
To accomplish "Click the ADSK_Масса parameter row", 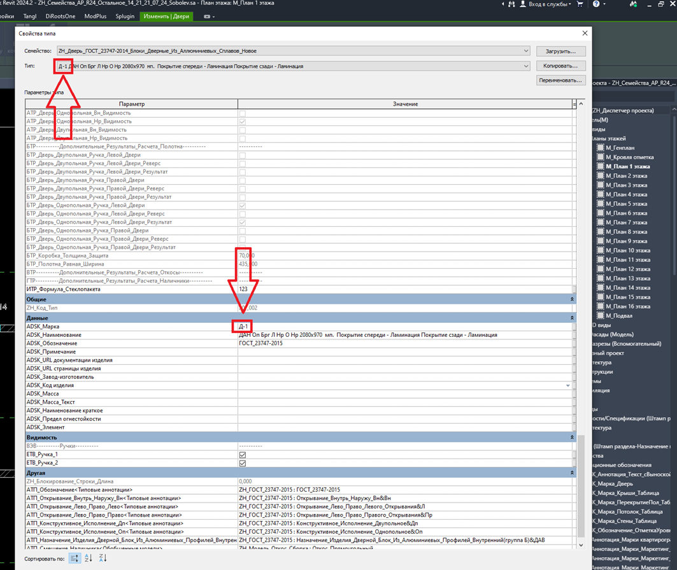I will tap(131, 394).
